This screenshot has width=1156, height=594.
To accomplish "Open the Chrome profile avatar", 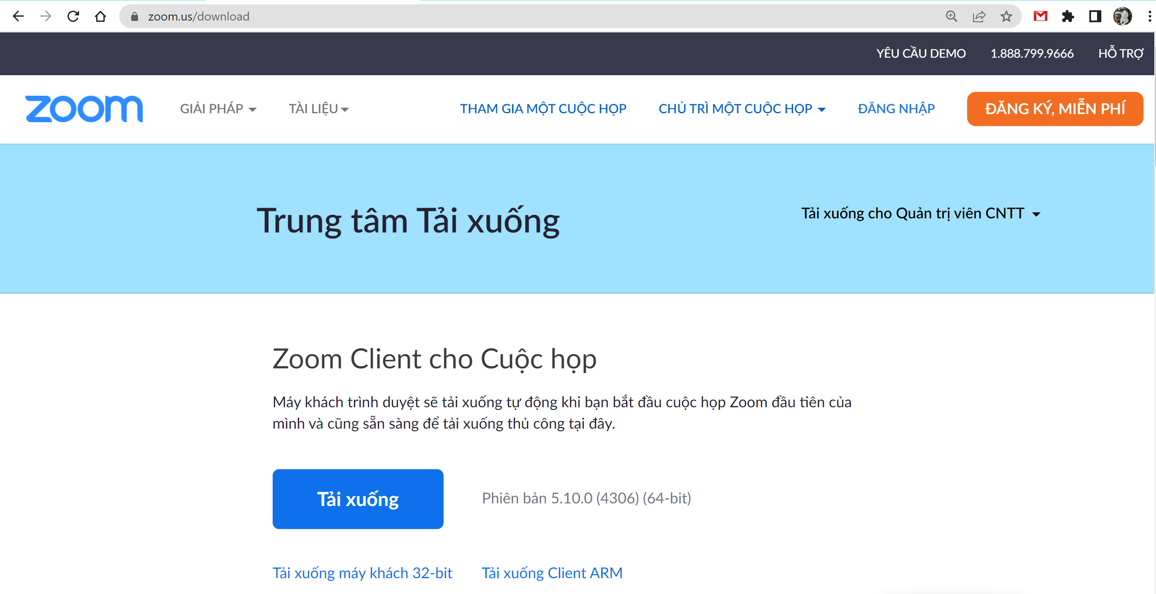I will (x=1122, y=17).
